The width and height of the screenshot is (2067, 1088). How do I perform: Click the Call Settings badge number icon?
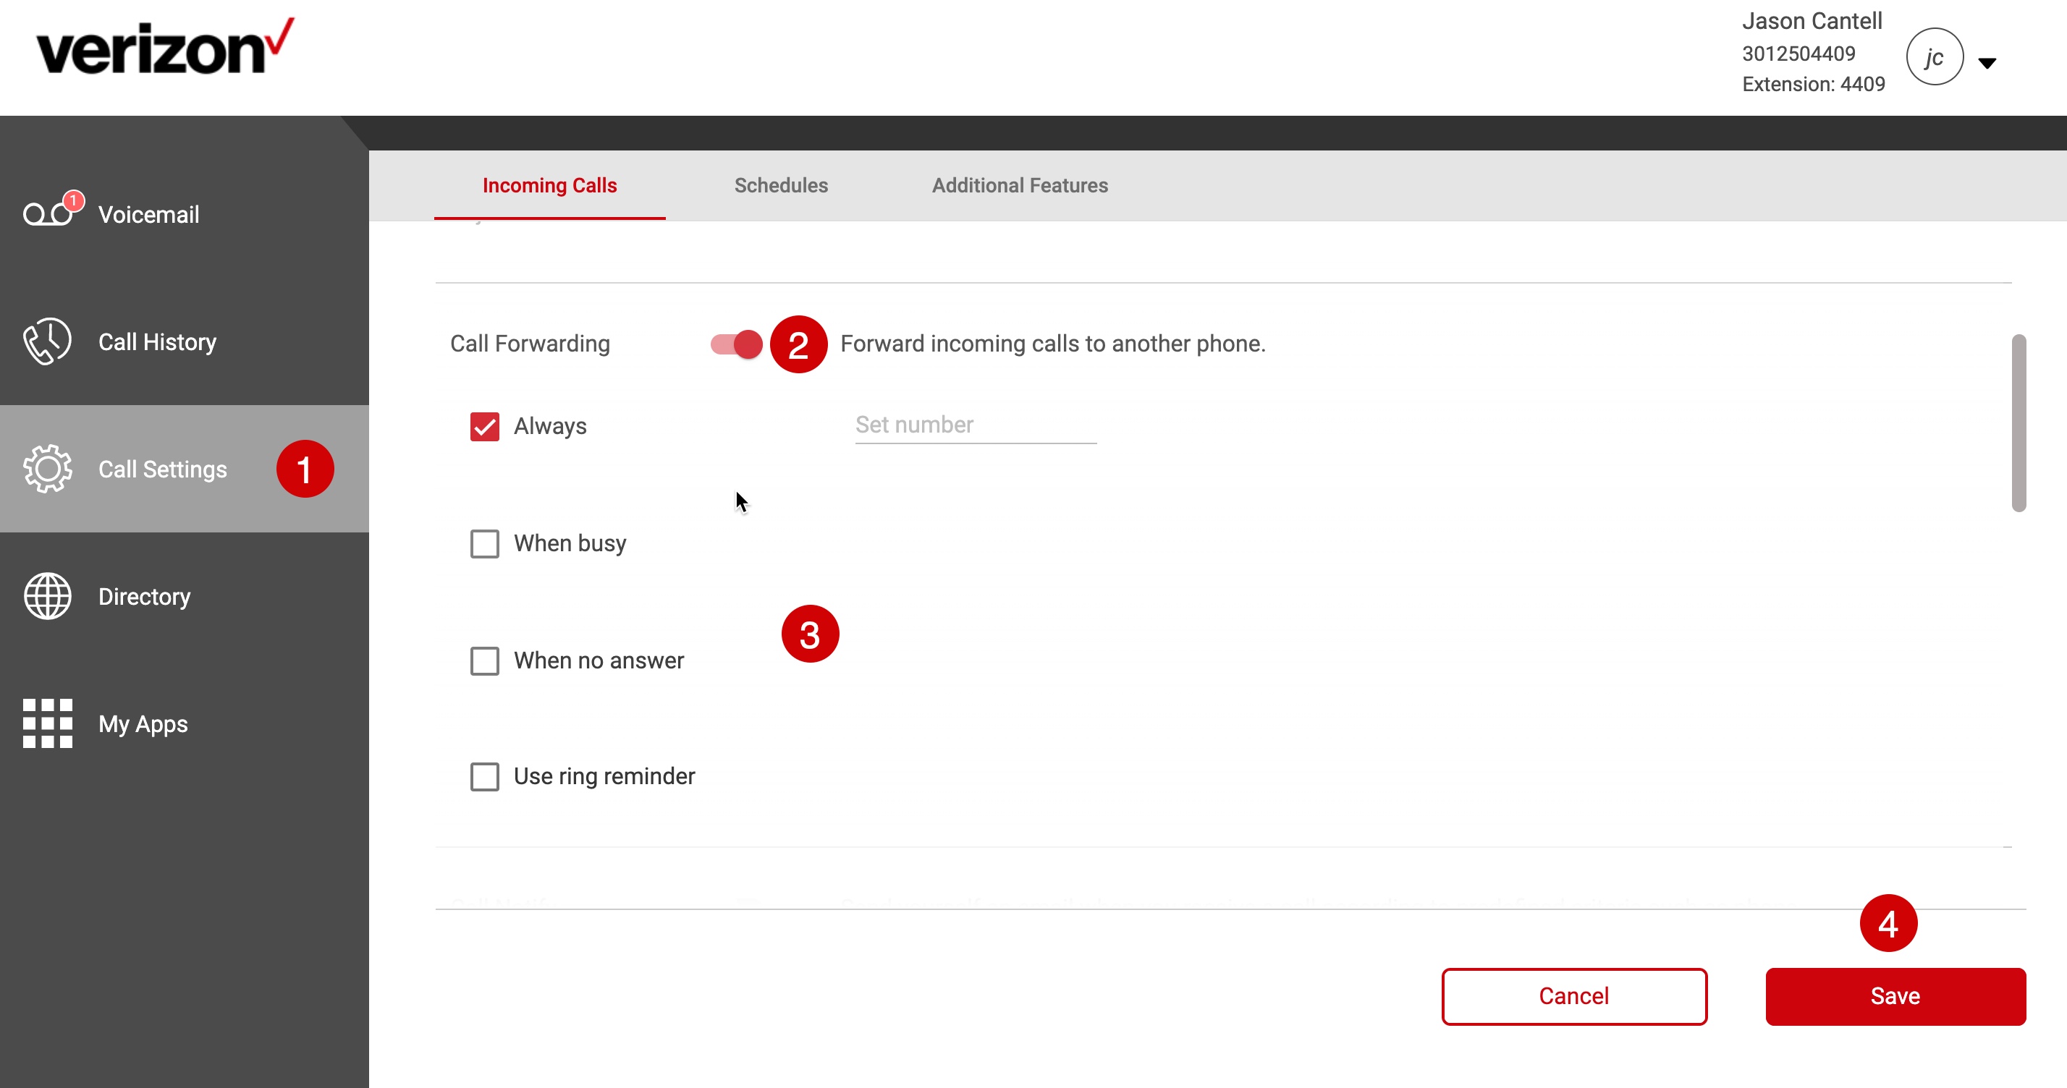tap(305, 469)
